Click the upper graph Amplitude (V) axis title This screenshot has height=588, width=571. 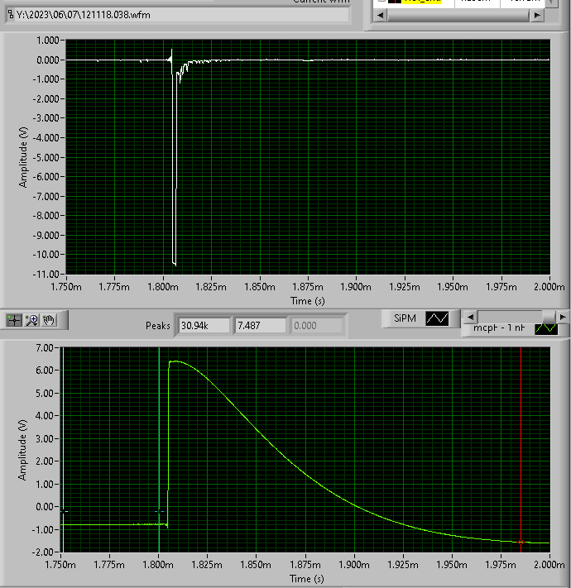[23, 157]
